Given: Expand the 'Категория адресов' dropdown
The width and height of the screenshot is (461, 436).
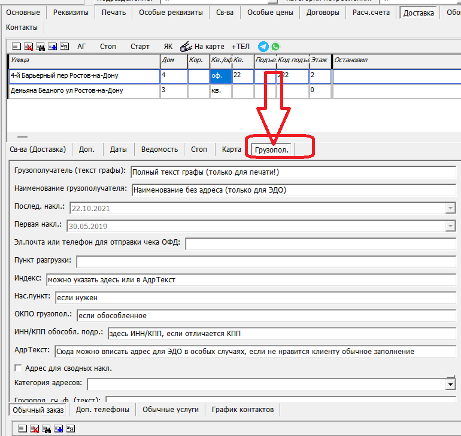Looking at the screenshot, I should (450, 384).
